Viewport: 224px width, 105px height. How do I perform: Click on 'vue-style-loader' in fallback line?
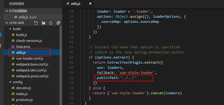[x=136, y=73]
